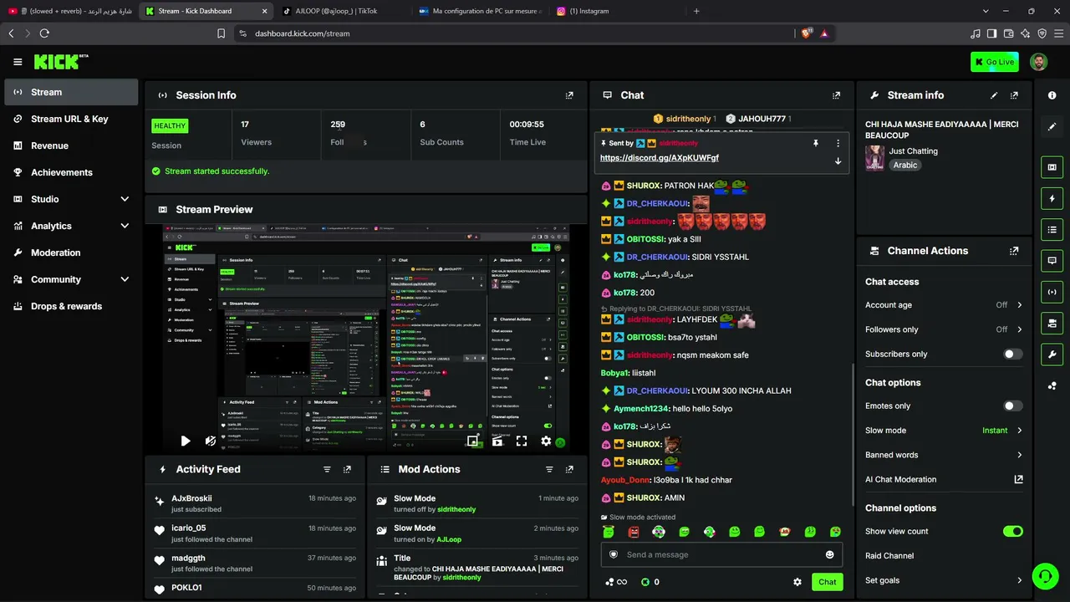Unmute the stream preview audio
The image size is (1070, 602).
(211, 441)
